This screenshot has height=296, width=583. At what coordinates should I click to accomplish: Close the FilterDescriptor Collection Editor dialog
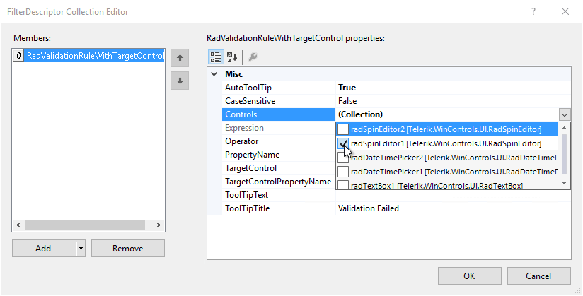tap(565, 11)
